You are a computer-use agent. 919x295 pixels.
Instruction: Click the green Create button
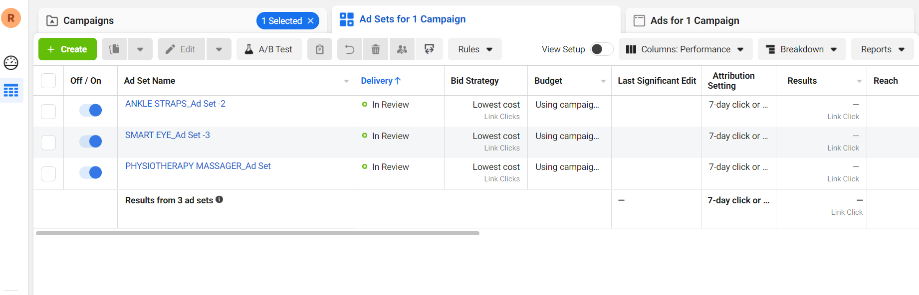coord(67,49)
